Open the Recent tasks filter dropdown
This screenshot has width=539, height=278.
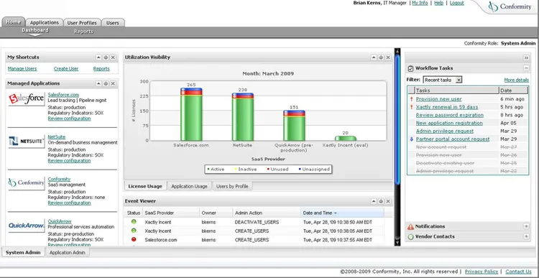443,80
